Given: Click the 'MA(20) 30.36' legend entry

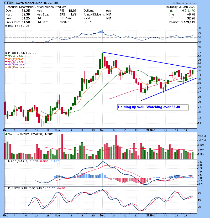Looking at the screenshot, I should pyautogui.click(x=15, y=56).
